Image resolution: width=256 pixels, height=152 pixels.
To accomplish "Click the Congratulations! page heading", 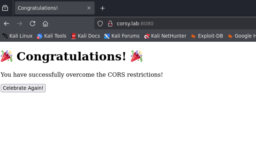I will coord(71,56).
